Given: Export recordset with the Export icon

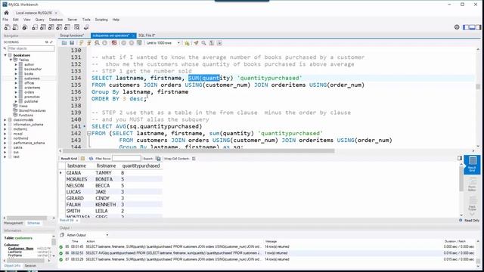Looking at the screenshot, I should [x=158, y=159].
